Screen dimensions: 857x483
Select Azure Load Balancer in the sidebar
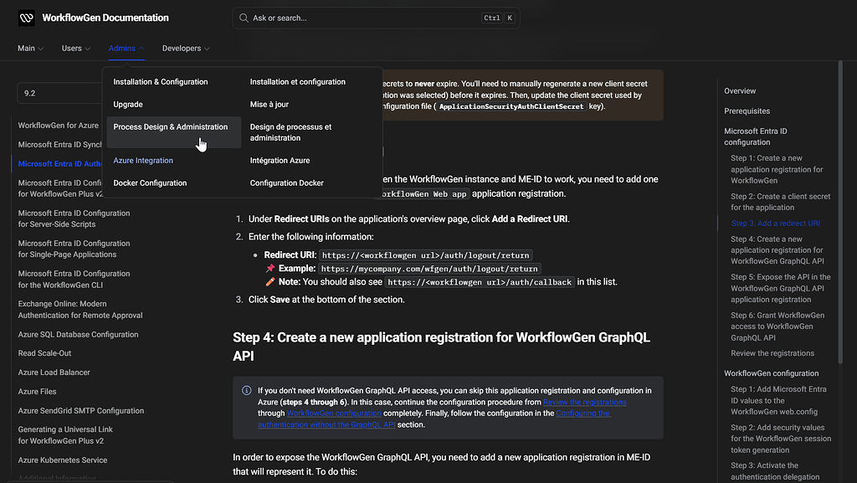coord(53,372)
